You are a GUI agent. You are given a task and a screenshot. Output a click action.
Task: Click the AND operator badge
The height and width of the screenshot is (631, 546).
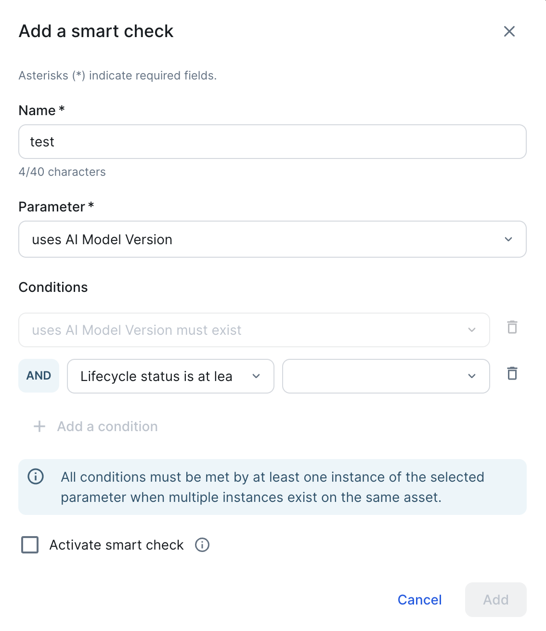[39, 376]
